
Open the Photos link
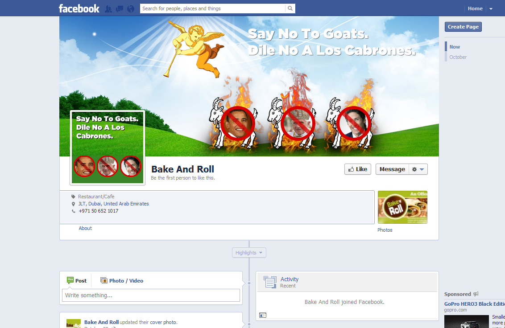point(385,230)
